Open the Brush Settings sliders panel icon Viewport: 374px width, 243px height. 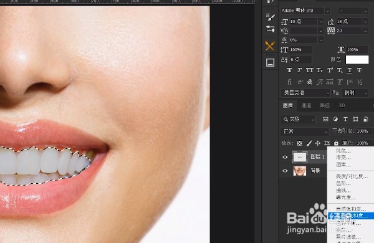point(271,29)
